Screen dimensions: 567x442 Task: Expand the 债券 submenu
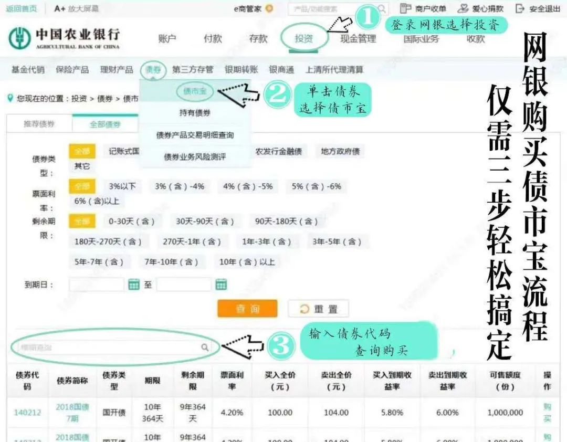[153, 69]
